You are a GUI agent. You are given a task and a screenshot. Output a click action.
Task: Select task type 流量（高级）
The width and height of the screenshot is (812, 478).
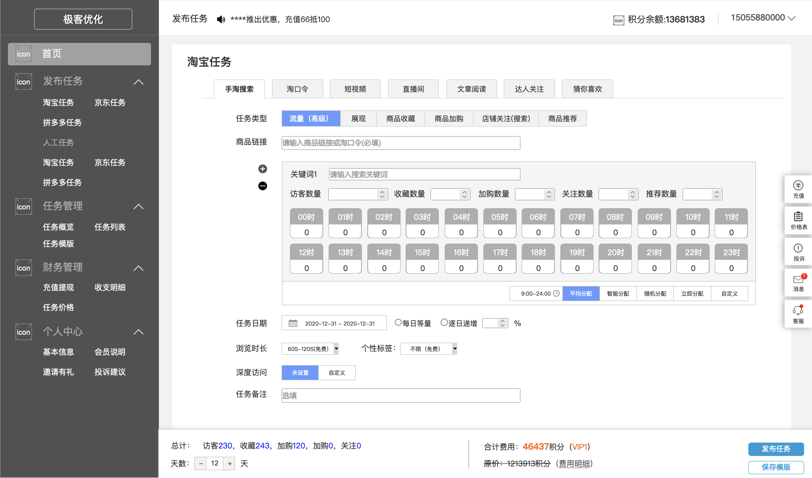pyautogui.click(x=311, y=119)
